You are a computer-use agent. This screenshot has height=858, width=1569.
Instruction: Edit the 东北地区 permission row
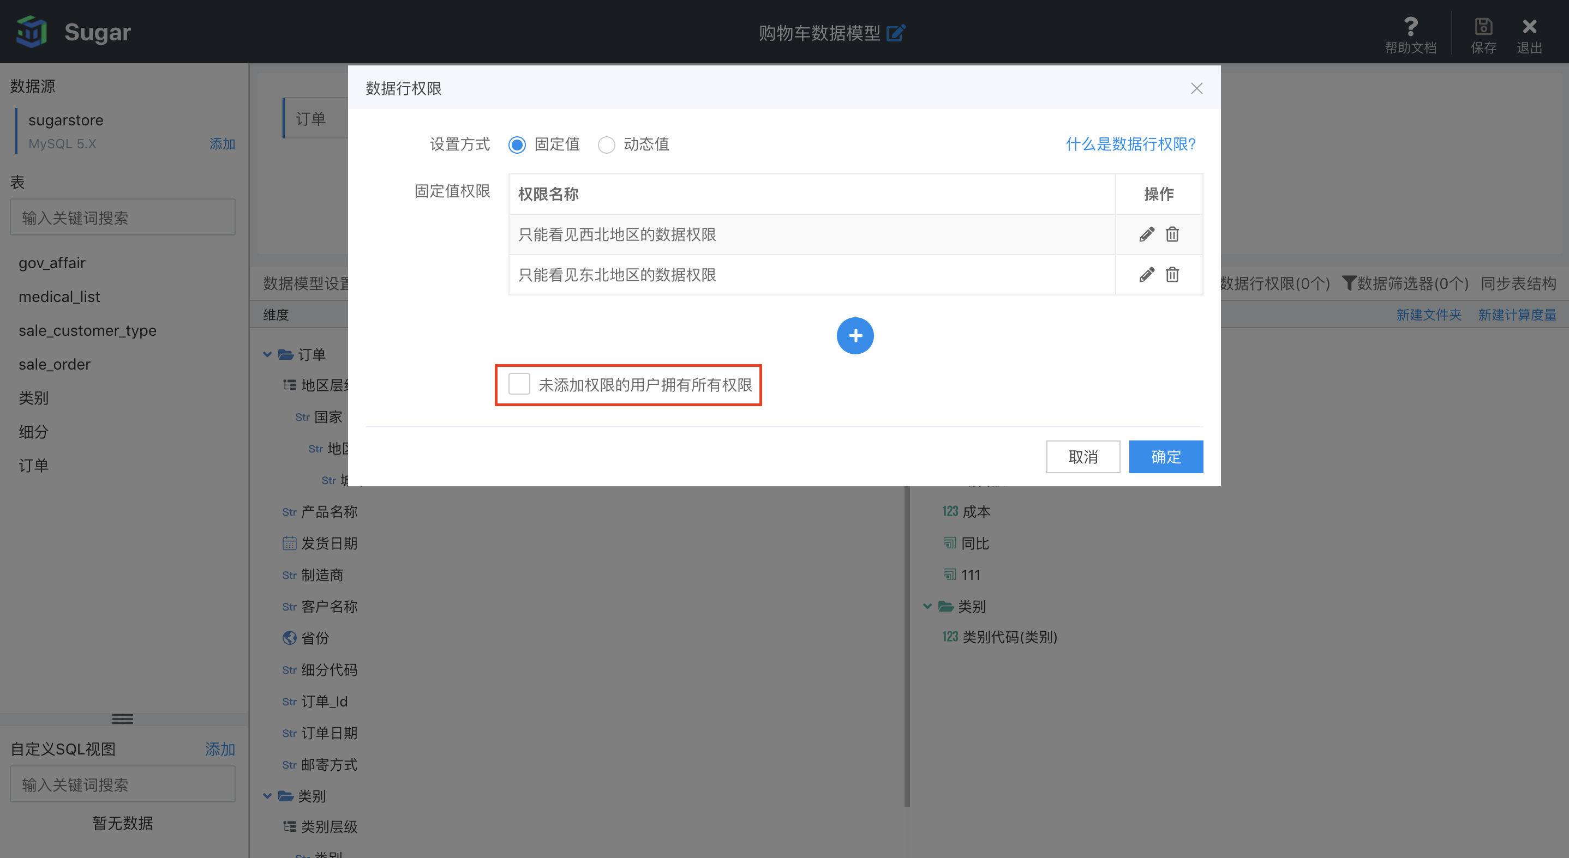pyautogui.click(x=1146, y=274)
